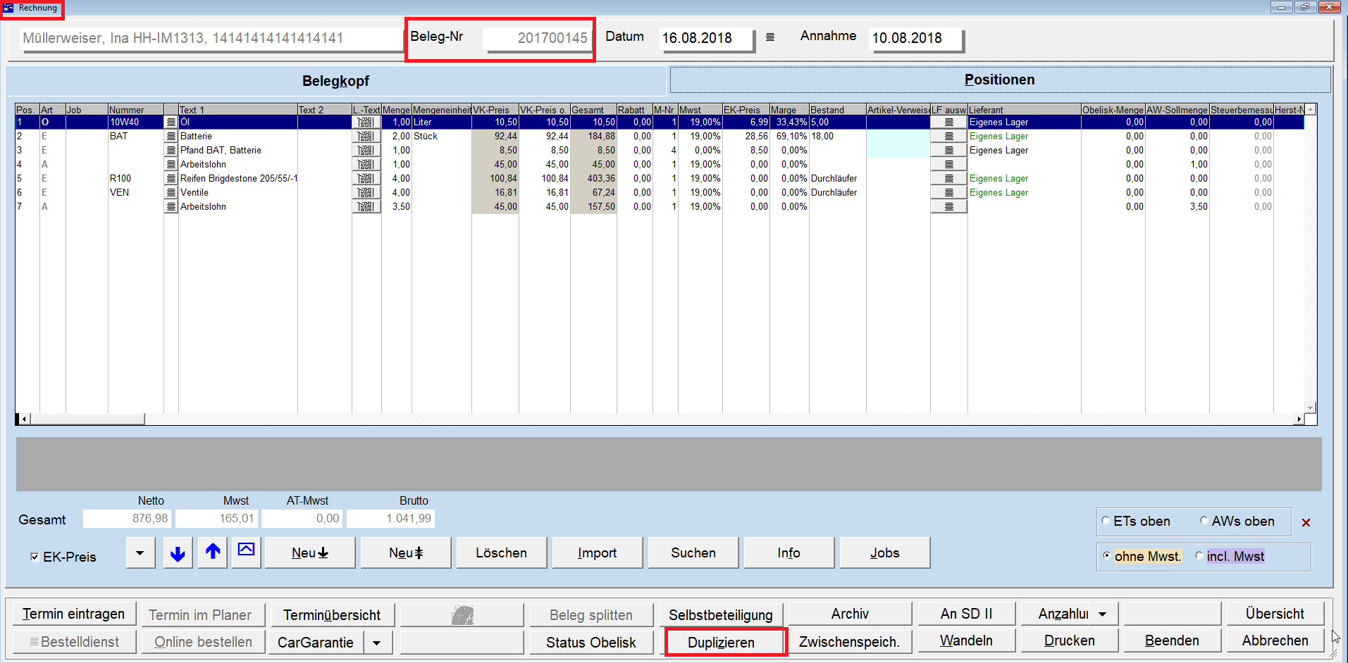Click the blue picture icon button

point(246,552)
